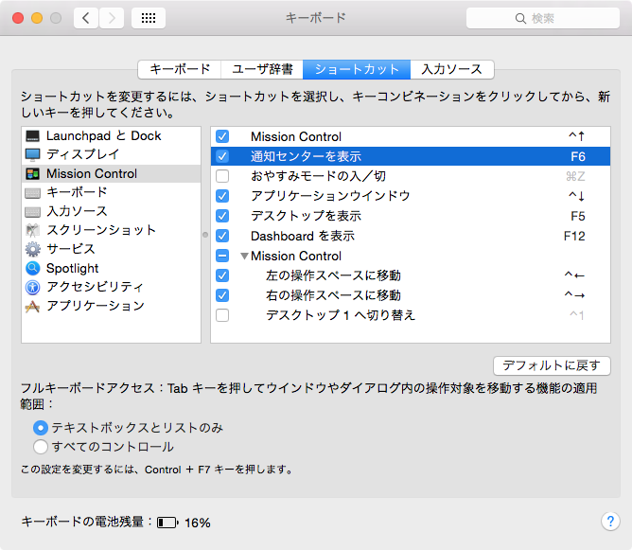Go forward with the right chevron
632x550 pixels.
pos(112,18)
